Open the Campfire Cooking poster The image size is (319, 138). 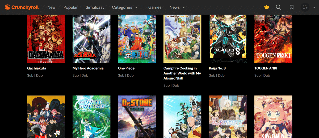point(182,39)
